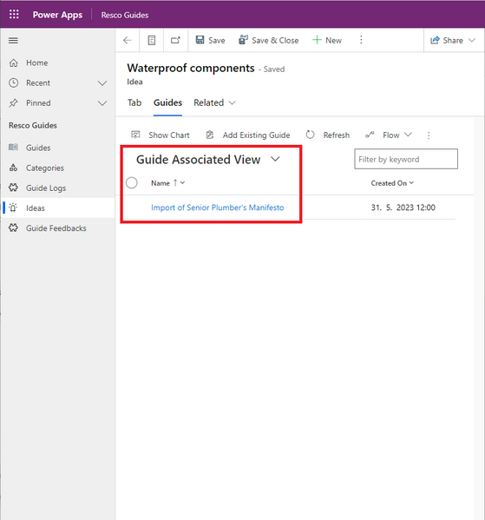Toggle the select all rows circle

click(132, 182)
